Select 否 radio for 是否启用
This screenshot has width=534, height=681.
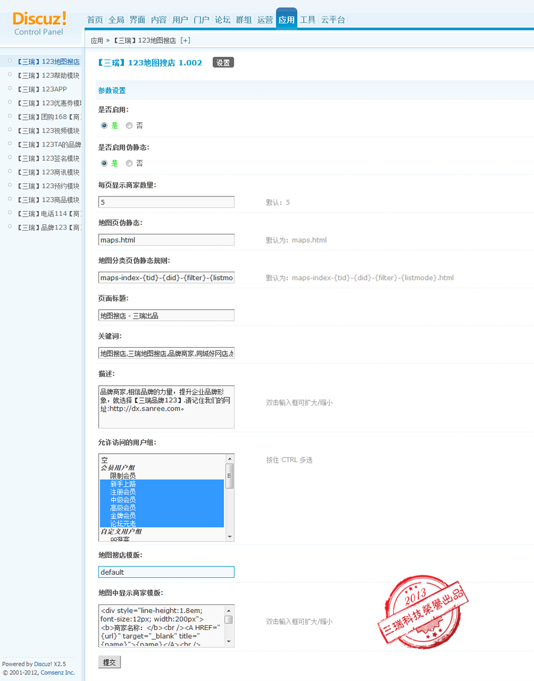point(129,126)
